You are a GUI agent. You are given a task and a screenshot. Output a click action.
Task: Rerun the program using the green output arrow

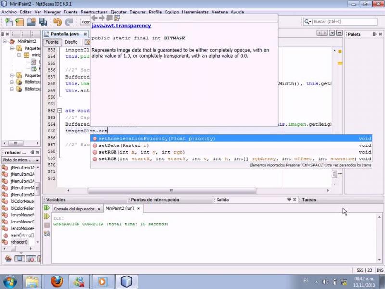tap(47, 208)
